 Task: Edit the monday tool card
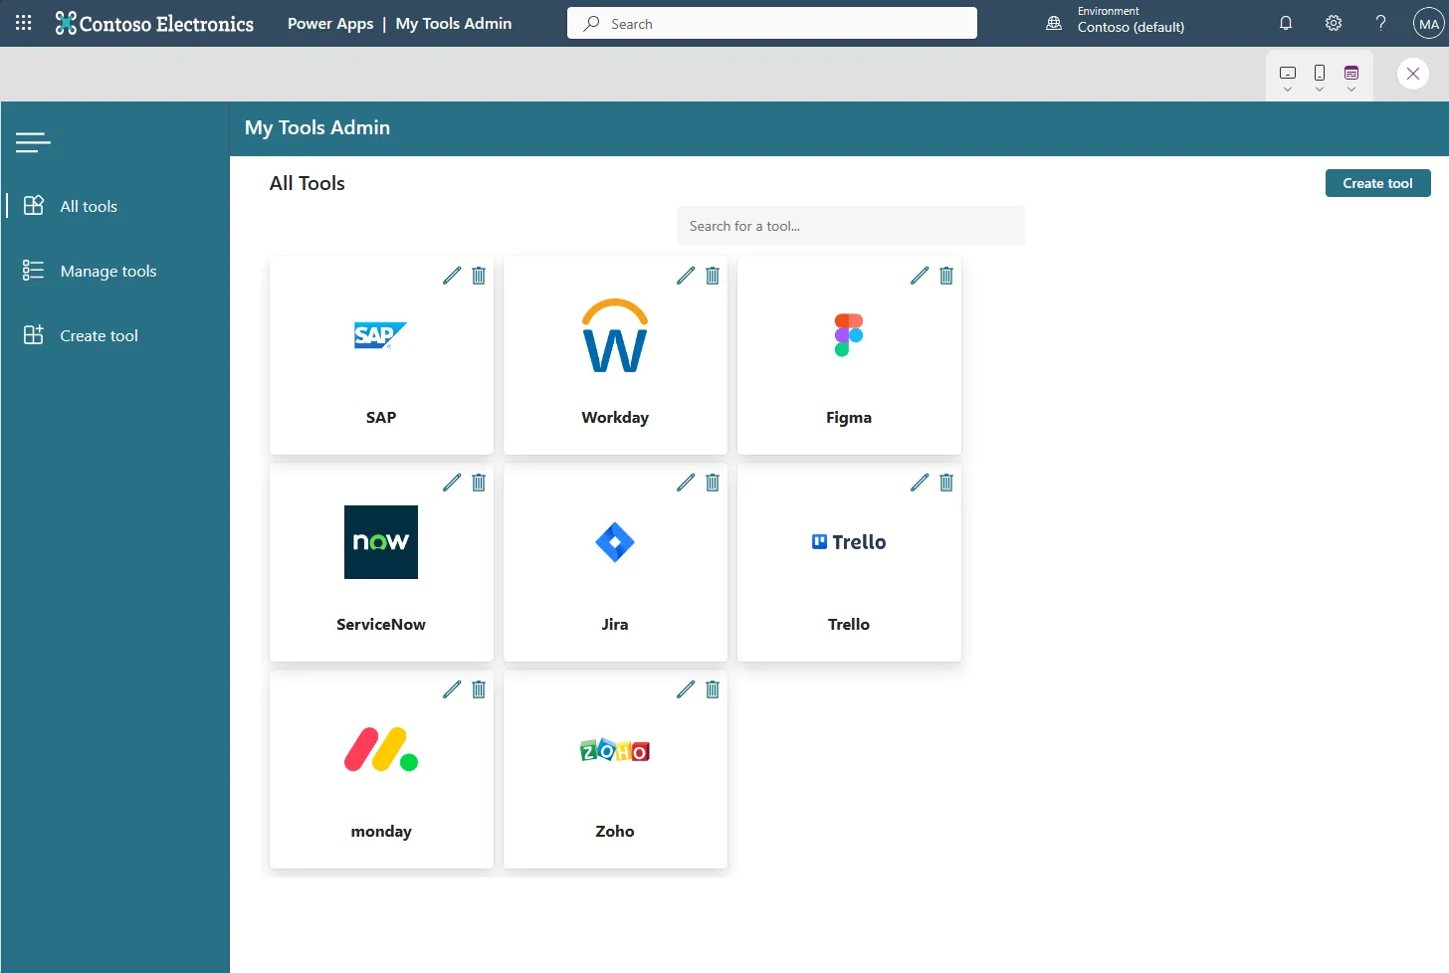pyautogui.click(x=452, y=689)
